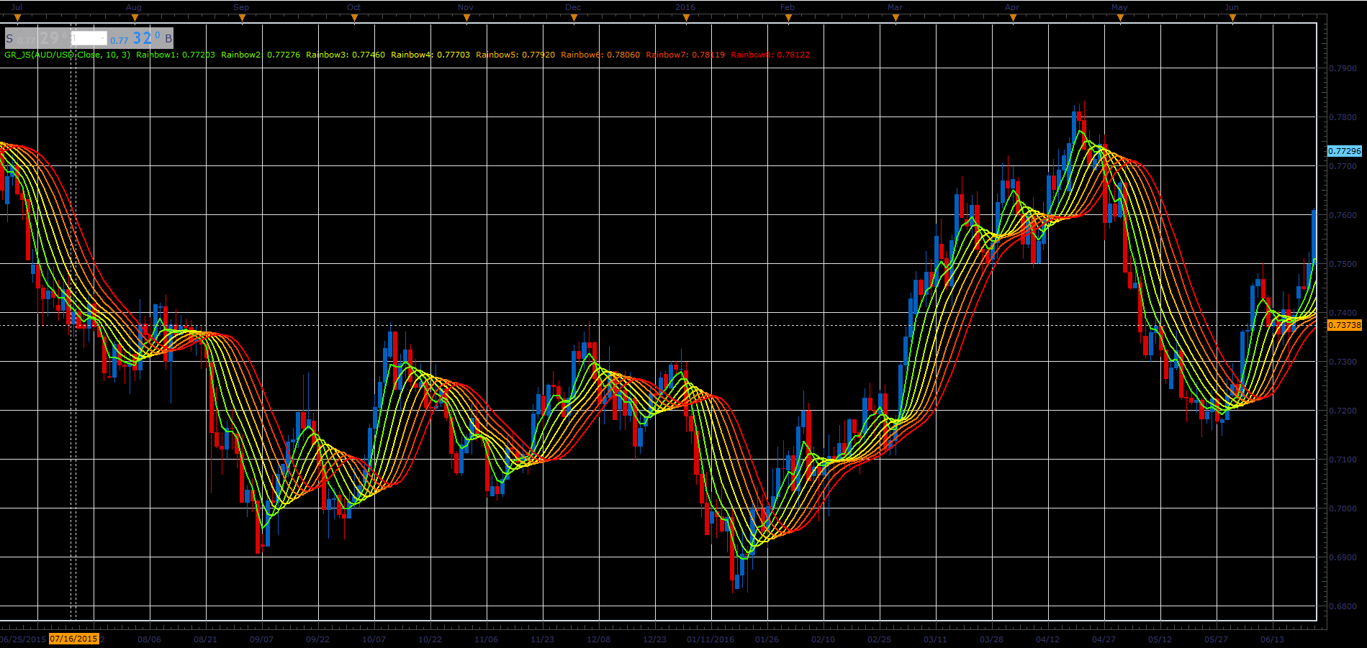Click the Sep month marker triangle
Screen dimensions: 1367x648
click(242, 19)
